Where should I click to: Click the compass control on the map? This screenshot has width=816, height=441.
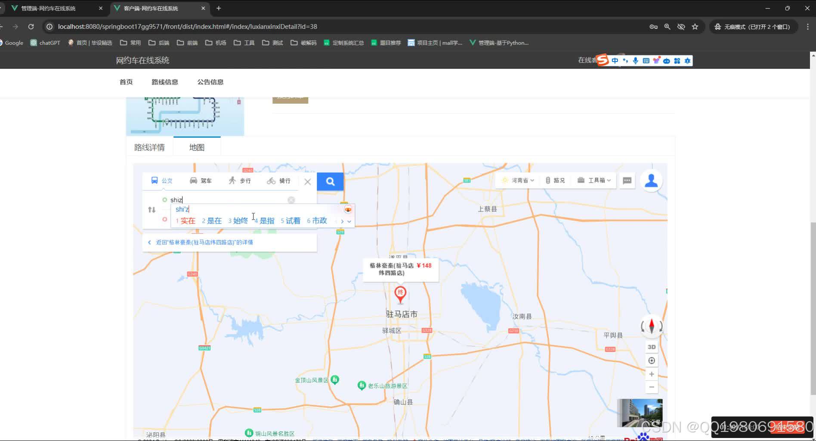coord(651,326)
